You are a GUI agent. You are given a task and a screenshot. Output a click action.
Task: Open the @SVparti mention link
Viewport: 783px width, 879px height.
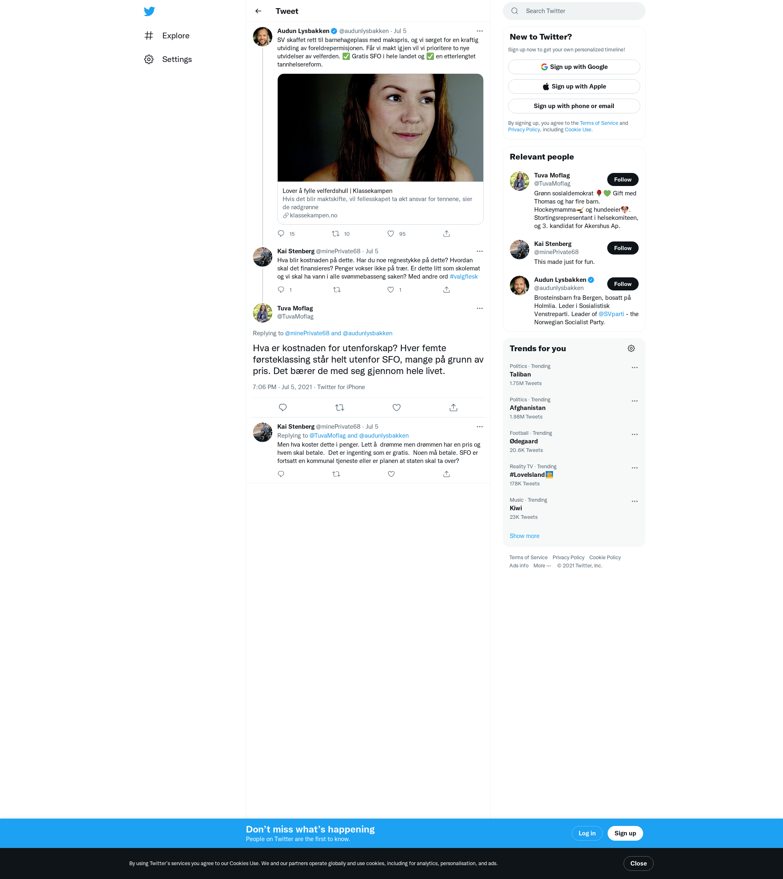pos(611,314)
